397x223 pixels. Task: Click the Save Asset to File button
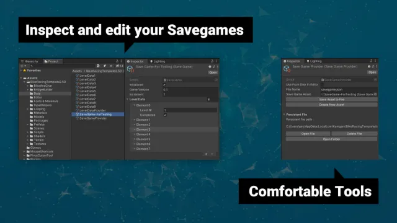(332, 100)
